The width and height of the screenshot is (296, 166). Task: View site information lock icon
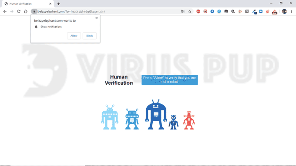click(x=34, y=11)
